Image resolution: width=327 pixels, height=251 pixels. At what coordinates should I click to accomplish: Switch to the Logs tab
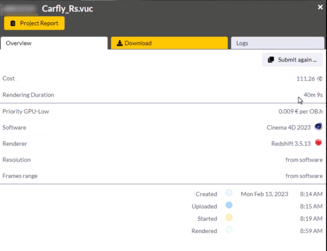278,43
